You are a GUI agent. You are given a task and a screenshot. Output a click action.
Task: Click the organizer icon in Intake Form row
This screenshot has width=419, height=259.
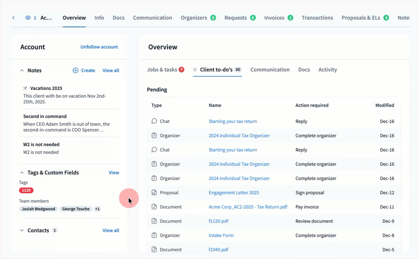pyautogui.click(x=154, y=236)
